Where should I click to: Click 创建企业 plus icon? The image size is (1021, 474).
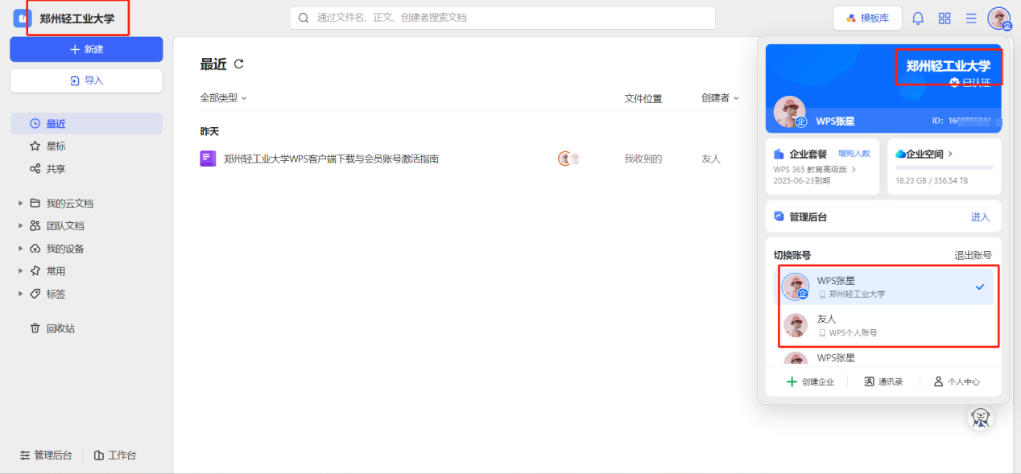click(792, 381)
